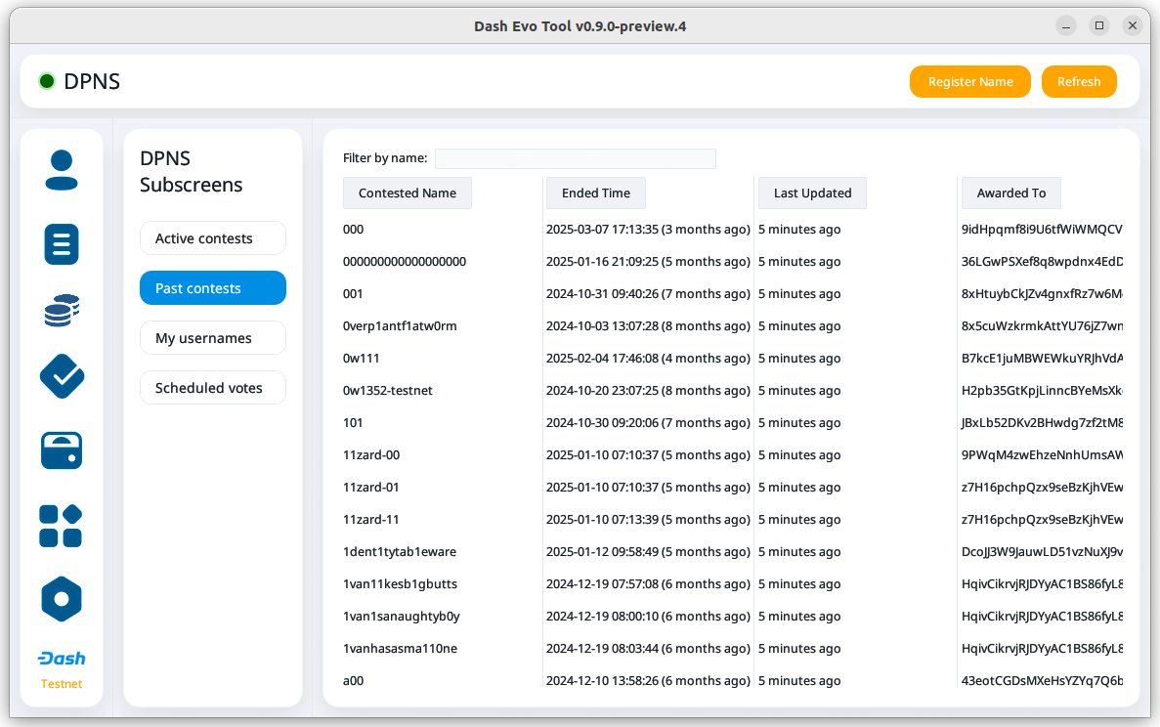Go to Scheduled votes subscreen

pos(213,388)
